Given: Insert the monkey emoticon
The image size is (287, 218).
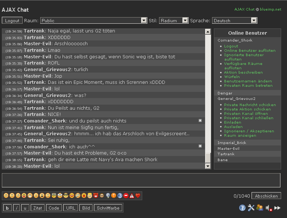Looking at the screenshot, I should pyautogui.click(x=102, y=196).
